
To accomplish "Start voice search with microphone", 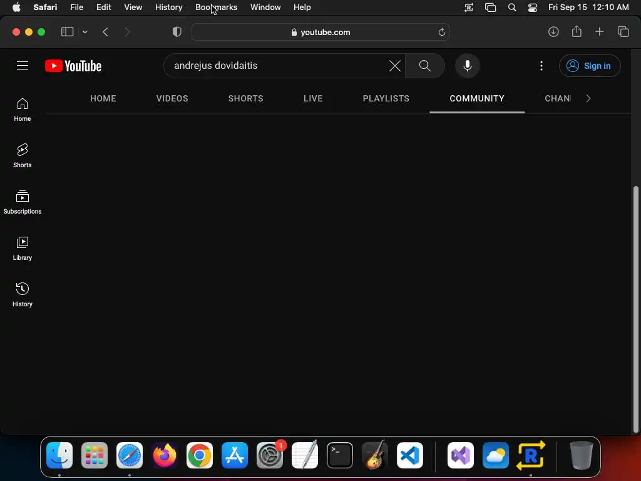I will point(467,65).
